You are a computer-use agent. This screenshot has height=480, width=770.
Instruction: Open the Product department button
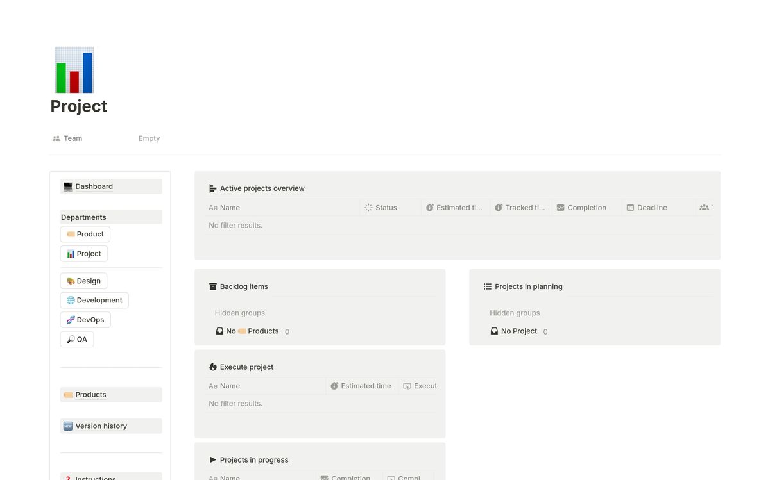[x=85, y=235]
